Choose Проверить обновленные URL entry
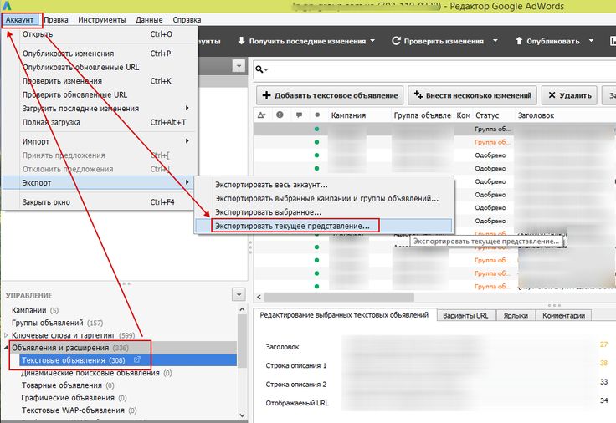 click(100, 94)
